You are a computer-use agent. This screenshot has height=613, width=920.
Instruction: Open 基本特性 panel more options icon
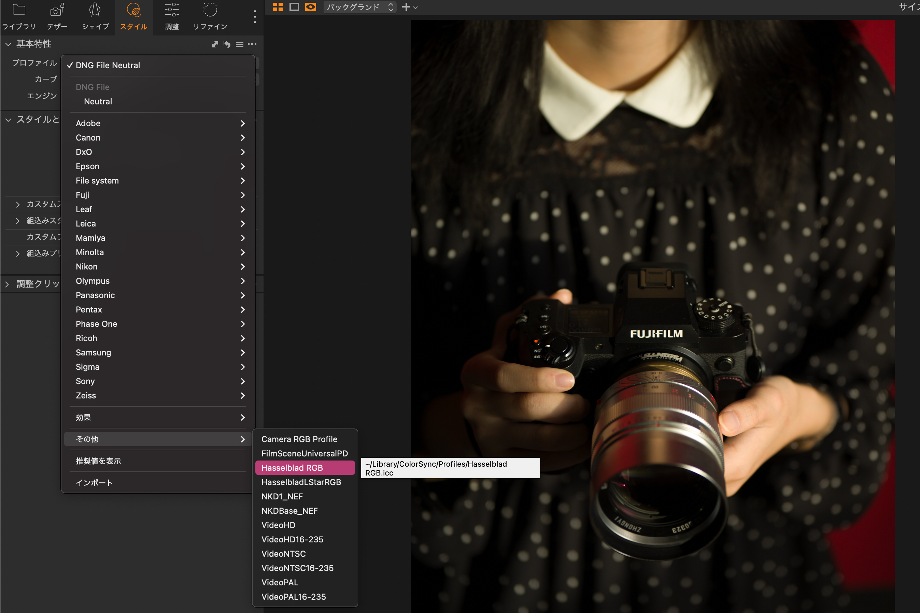pos(252,44)
